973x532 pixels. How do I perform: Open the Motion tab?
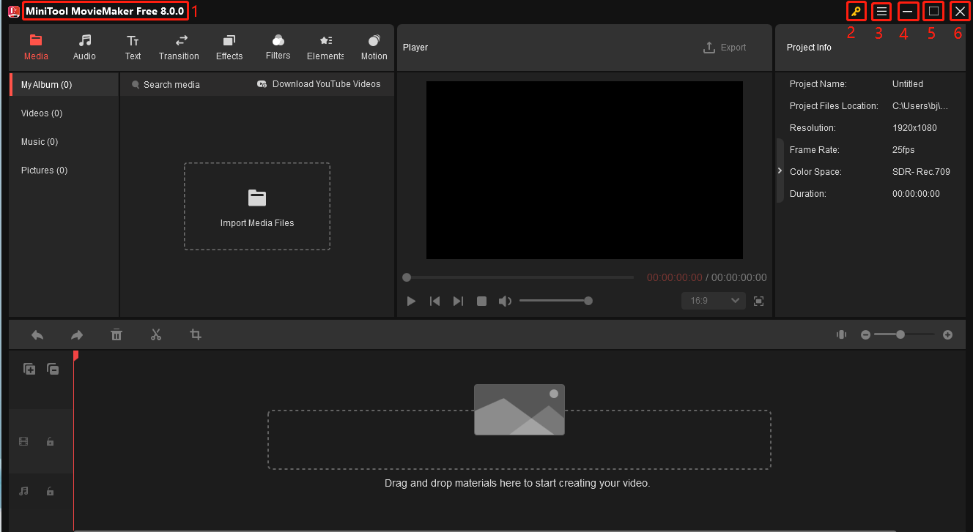pyautogui.click(x=374, y=48)
